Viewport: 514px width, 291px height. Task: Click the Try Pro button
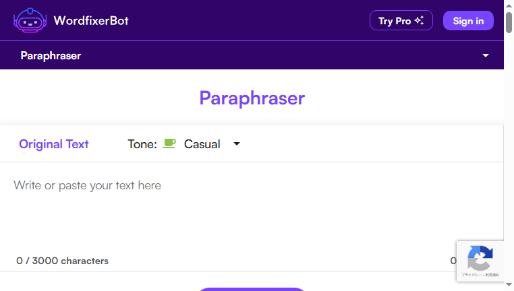pyautogui.click(x=401, y=21)
